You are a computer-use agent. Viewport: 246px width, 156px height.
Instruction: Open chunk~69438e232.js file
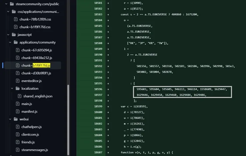tap(37, 58)
